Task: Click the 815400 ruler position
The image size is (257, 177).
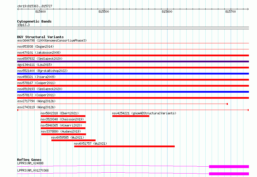Action: pyautogui.click(x=40, y=12)
